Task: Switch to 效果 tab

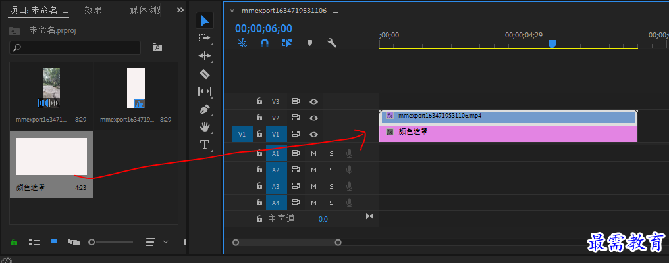Action: click(93, 11)
